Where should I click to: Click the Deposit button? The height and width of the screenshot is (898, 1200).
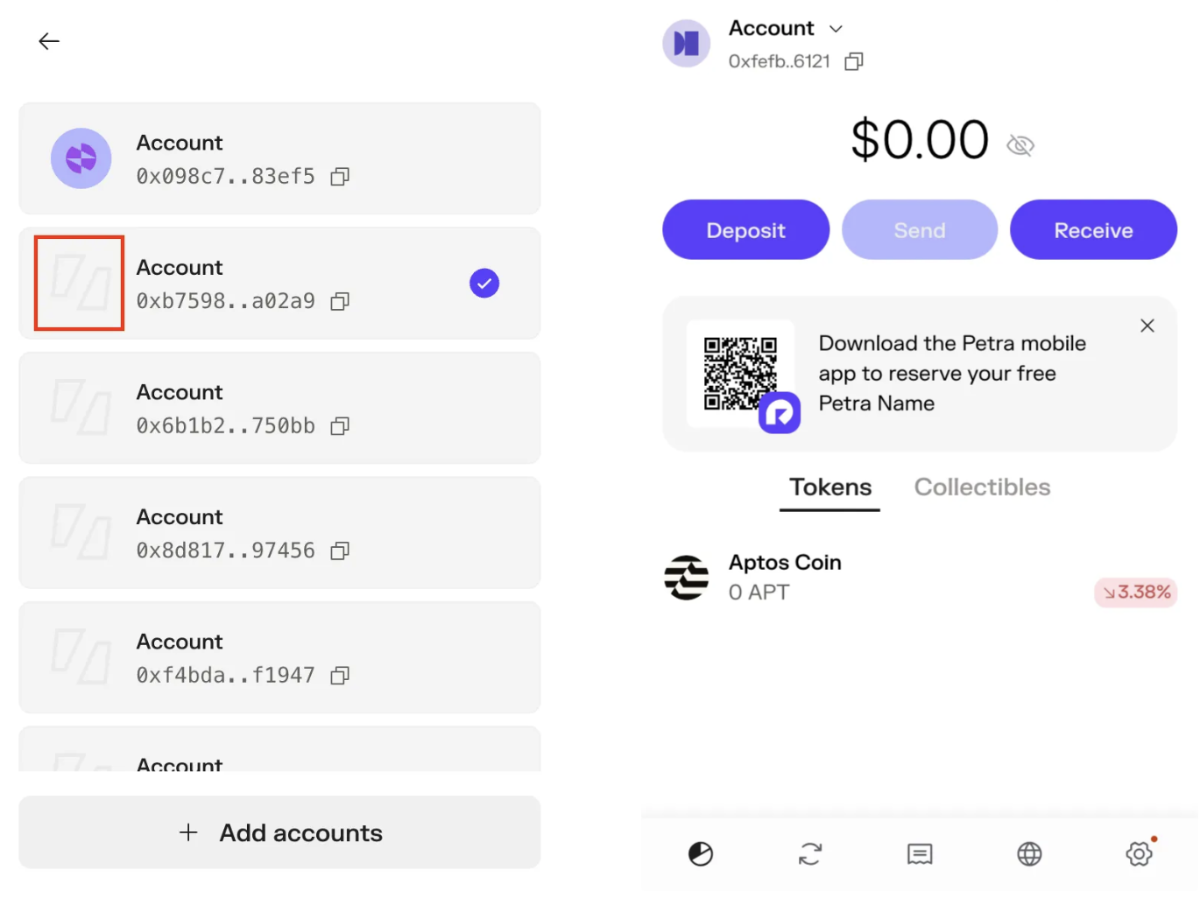pos(745,230)
